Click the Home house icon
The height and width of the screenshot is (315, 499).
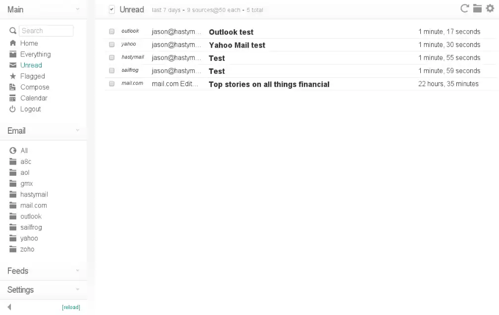coord(13,43)
